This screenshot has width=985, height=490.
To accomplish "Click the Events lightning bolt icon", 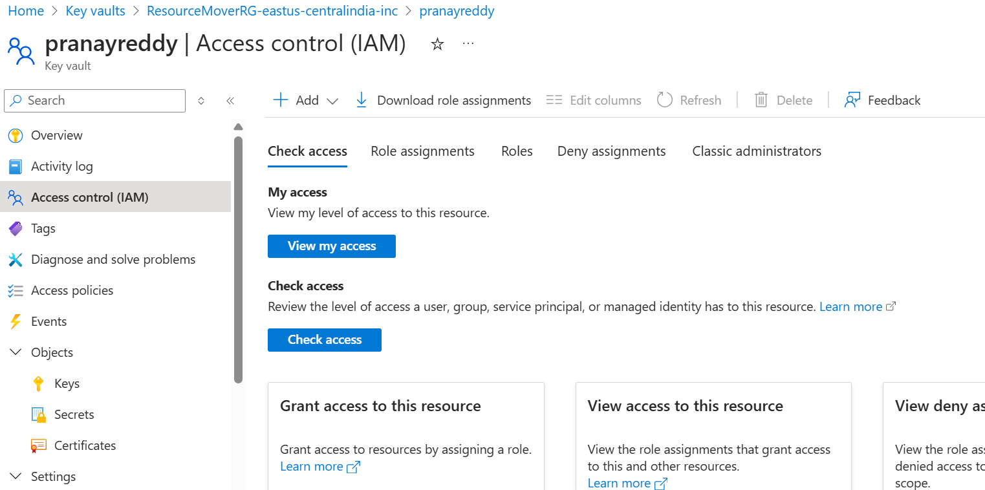I will click(x=16, y=322).
